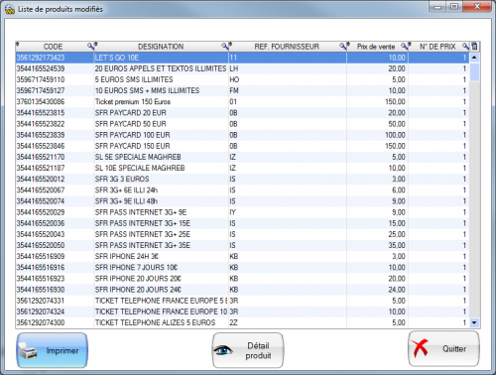The image size is (496, 375).
Task: Click the scrollbar down arrow
Action: [475, 322]
